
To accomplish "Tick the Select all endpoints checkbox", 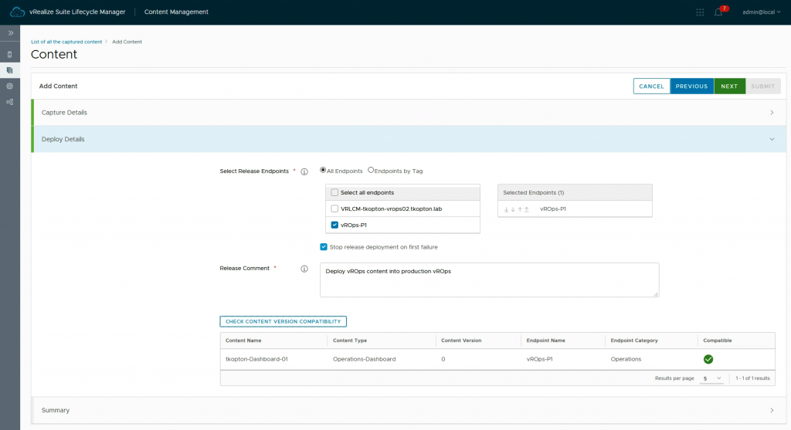I will click(x=334, y=192).
